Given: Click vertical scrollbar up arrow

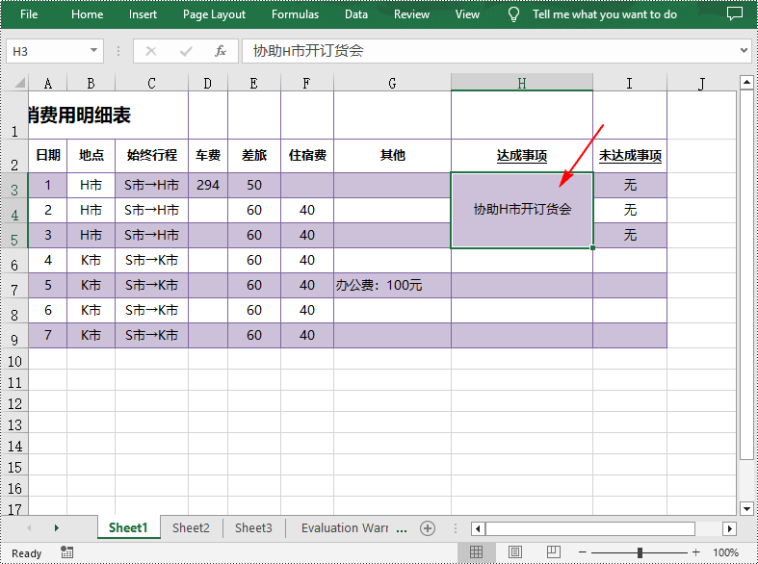Looking at the screenshot, I should [x=746, y=83].
